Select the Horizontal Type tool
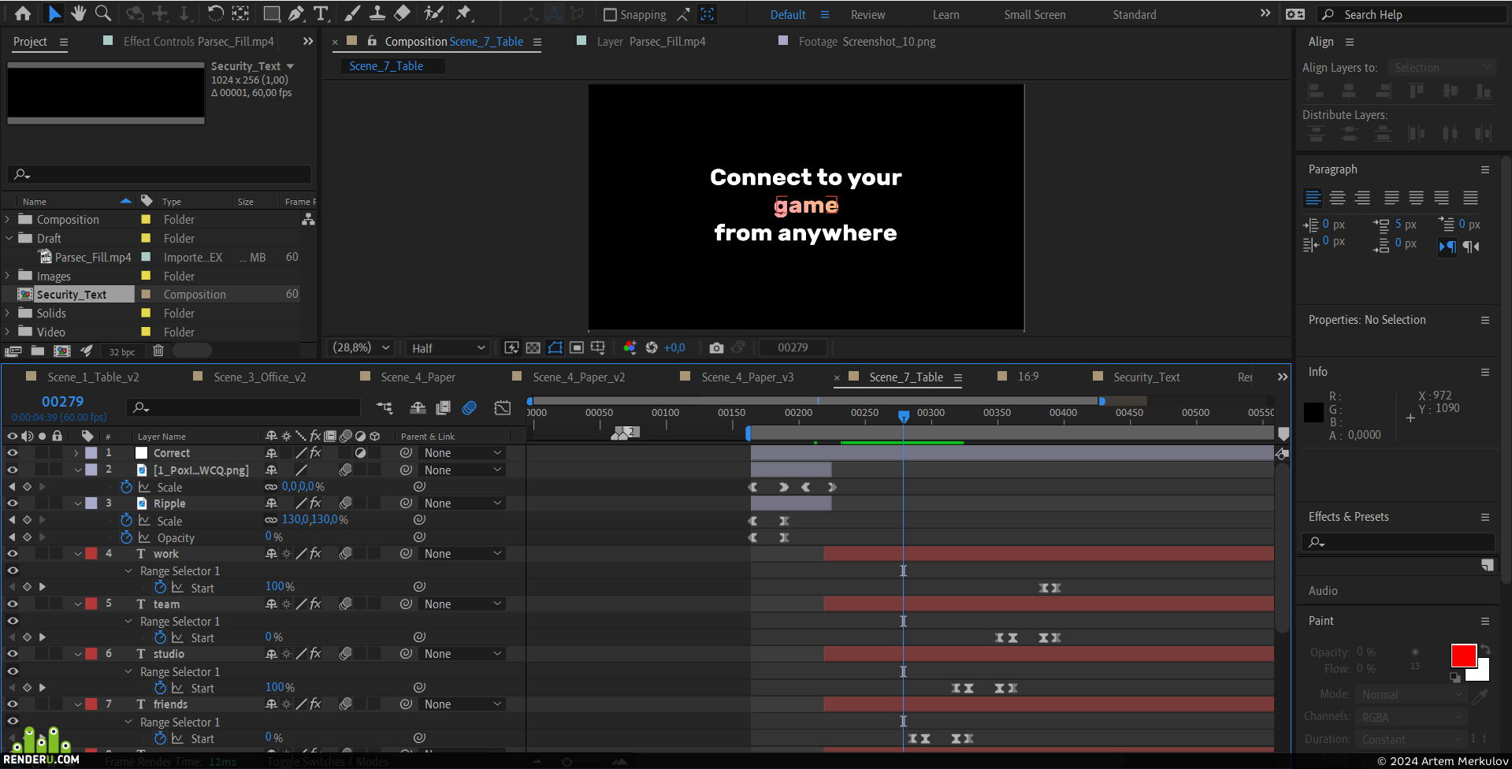 tap(321, 13)
